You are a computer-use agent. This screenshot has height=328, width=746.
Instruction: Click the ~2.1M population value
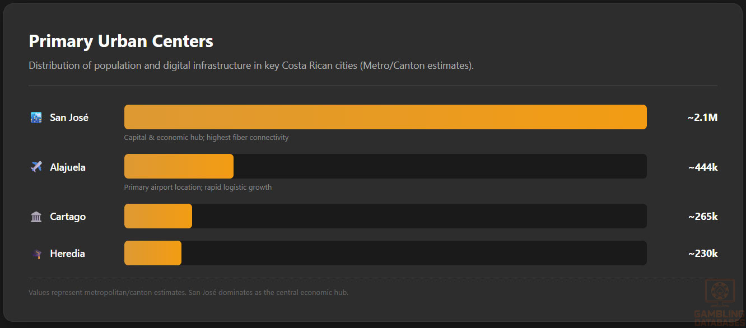702,118
